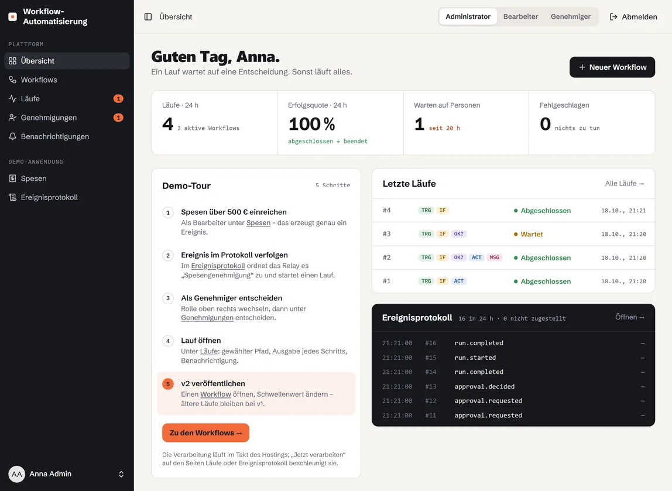Click the Übersicht breadcrumb title

(176, 17)
